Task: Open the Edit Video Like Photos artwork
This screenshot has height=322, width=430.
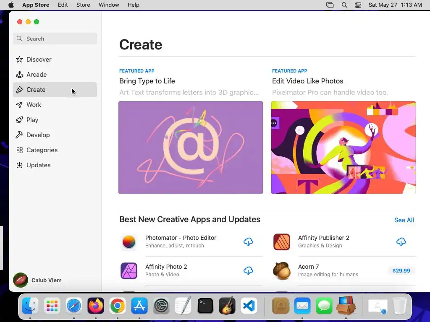Action: click(x=343, y=147)
